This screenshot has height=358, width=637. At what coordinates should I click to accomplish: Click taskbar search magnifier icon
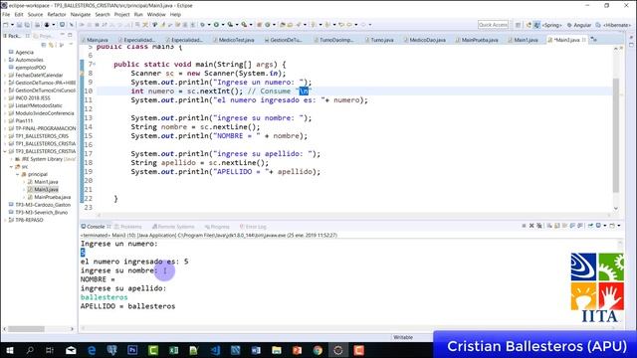point(30,350)
